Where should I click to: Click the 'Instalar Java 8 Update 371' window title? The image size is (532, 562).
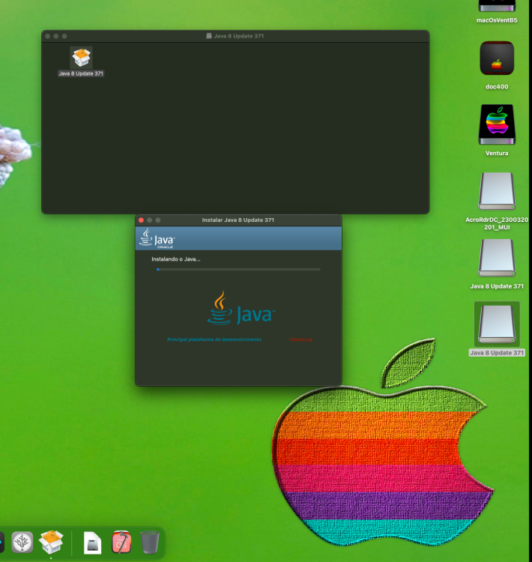tap(238, 220)
